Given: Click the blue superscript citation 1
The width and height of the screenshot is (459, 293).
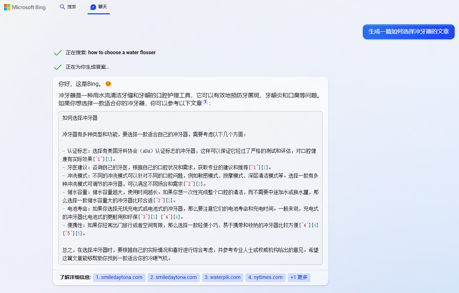Looking at the screenshot, I should click(205, 102).
